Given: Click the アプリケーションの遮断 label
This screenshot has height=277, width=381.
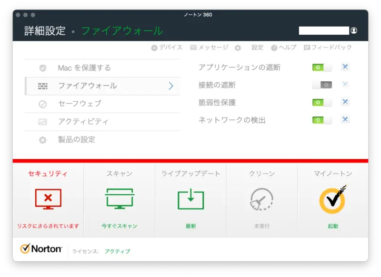Looking at the screenshot, I should 240,67.
